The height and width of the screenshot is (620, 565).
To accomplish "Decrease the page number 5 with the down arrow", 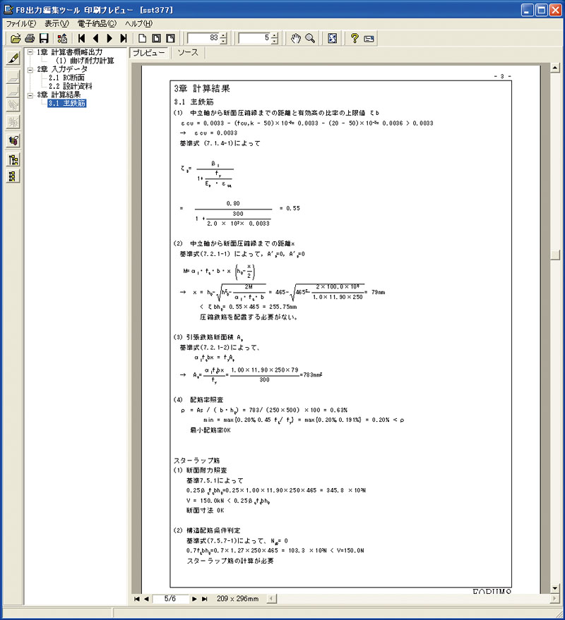I will 275,41.
